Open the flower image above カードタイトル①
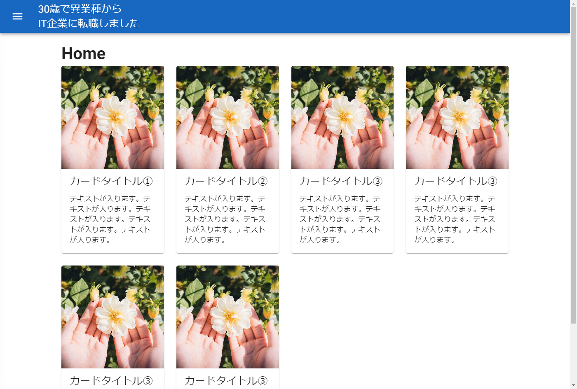The width and height of the screenshot is (577, 389). point(113,117)
